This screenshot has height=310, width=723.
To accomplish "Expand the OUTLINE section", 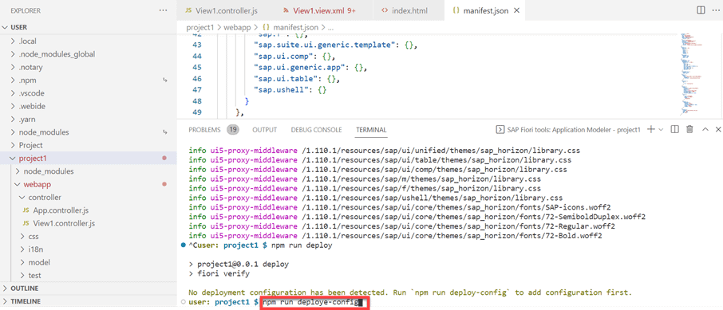I will click(x=88, y=288).
